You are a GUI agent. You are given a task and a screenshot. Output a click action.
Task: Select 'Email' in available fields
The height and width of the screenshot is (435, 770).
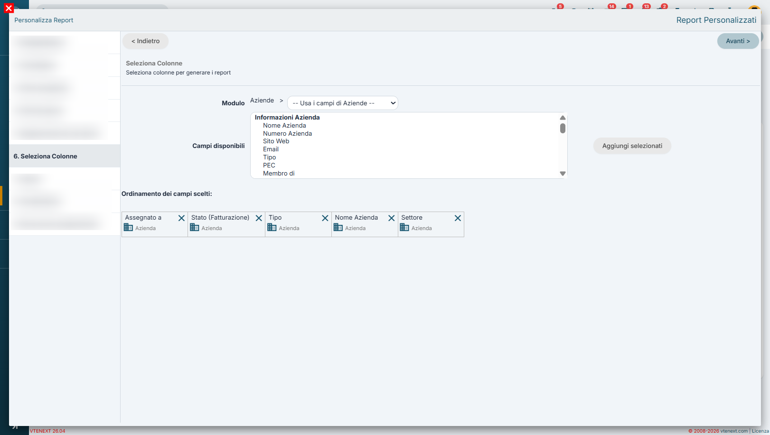[x=271, y=149]
